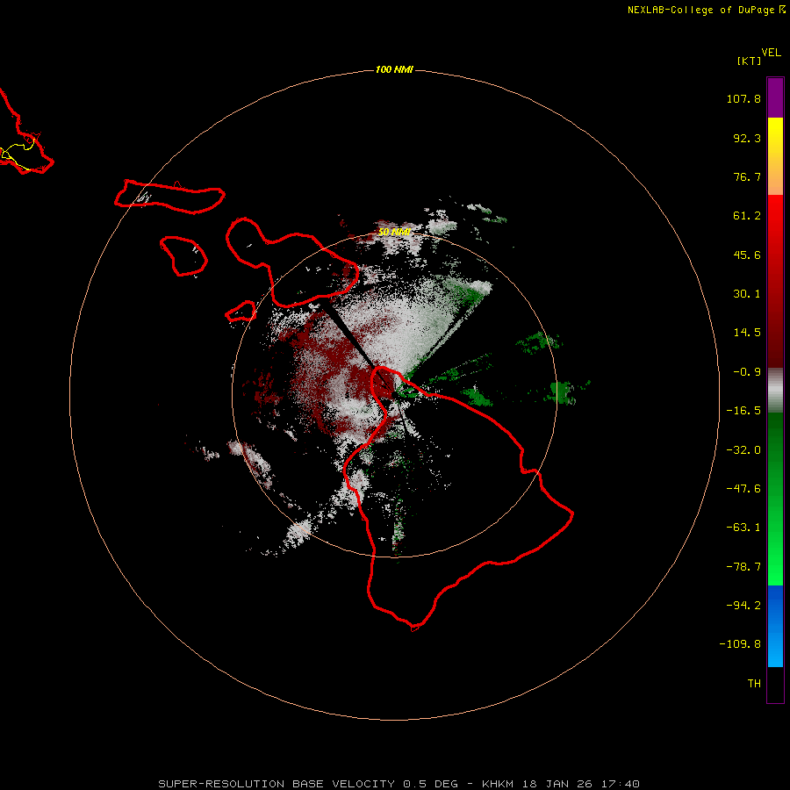Click the -109.8 velocity scale value

(x=740, y=644)
